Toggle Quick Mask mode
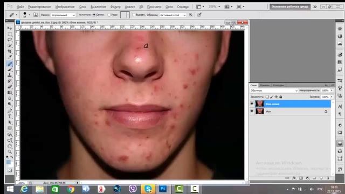The image size is (345, 194). pos(10,170)
